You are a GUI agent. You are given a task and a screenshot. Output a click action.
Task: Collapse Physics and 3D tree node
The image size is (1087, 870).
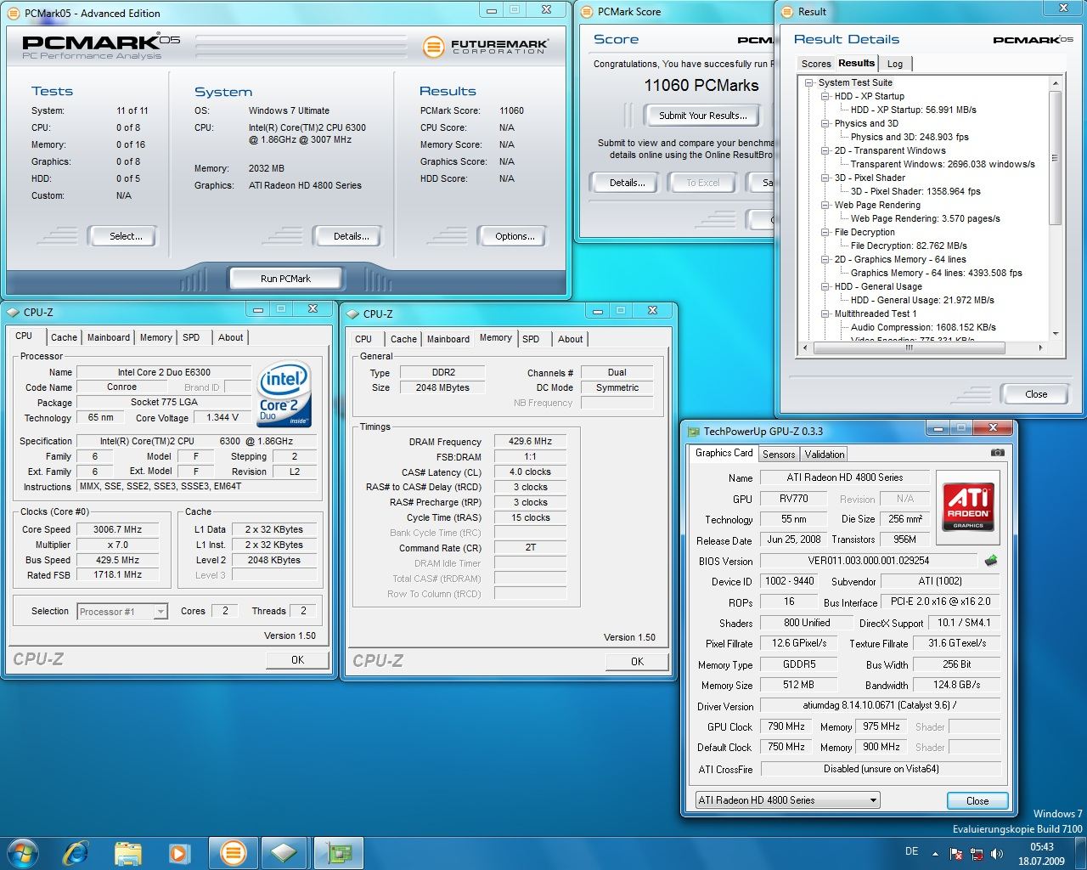[825, 123]
